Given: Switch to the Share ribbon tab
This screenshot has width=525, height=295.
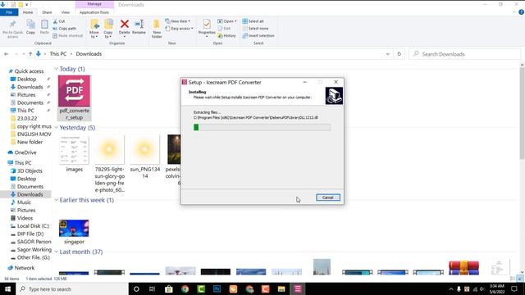Looking at the screenshot, I should pyautogui.click(x=47, y=12).
